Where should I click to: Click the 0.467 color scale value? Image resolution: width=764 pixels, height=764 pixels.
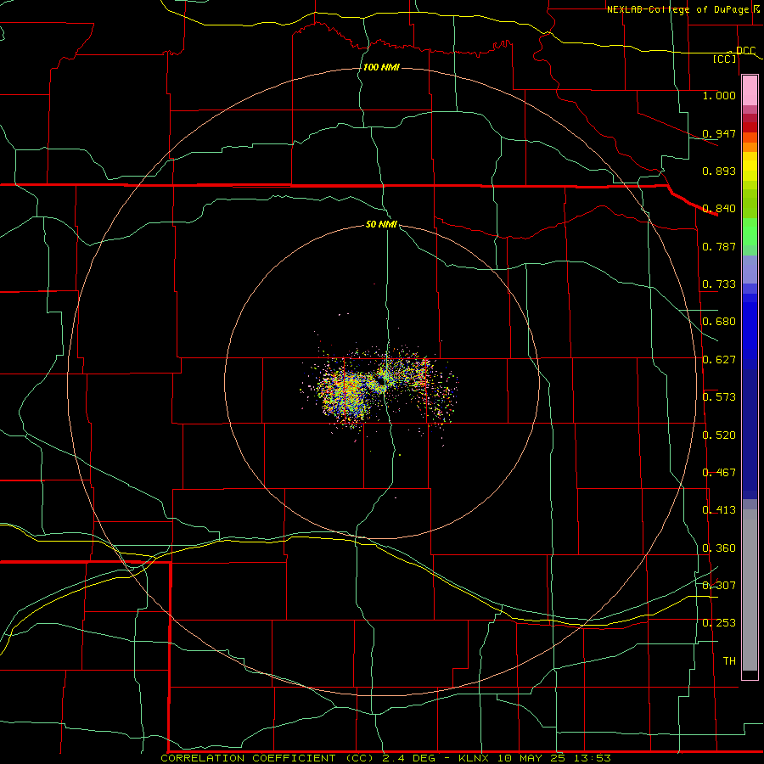pos(719,473)
